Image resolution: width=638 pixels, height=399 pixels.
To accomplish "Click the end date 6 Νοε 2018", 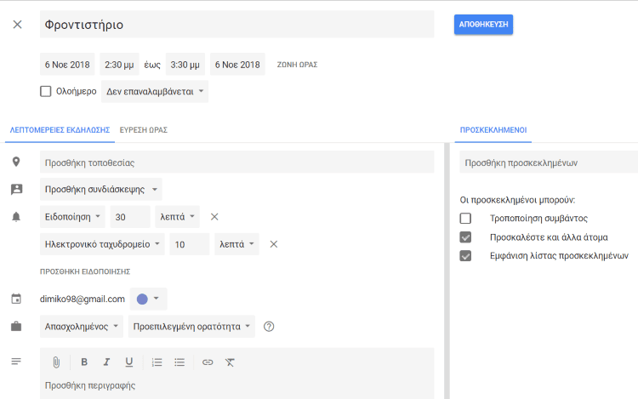I will [237, 65].
